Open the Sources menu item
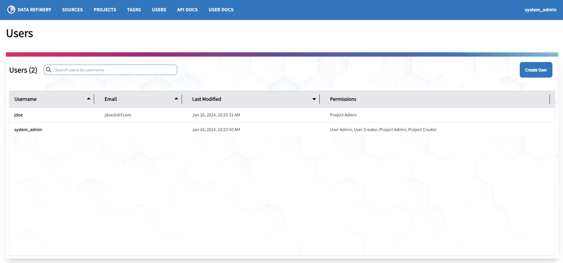 [x=72, y=10]
